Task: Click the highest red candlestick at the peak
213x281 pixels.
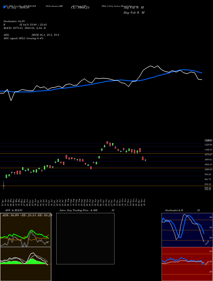Action: [x=107, y=143]
